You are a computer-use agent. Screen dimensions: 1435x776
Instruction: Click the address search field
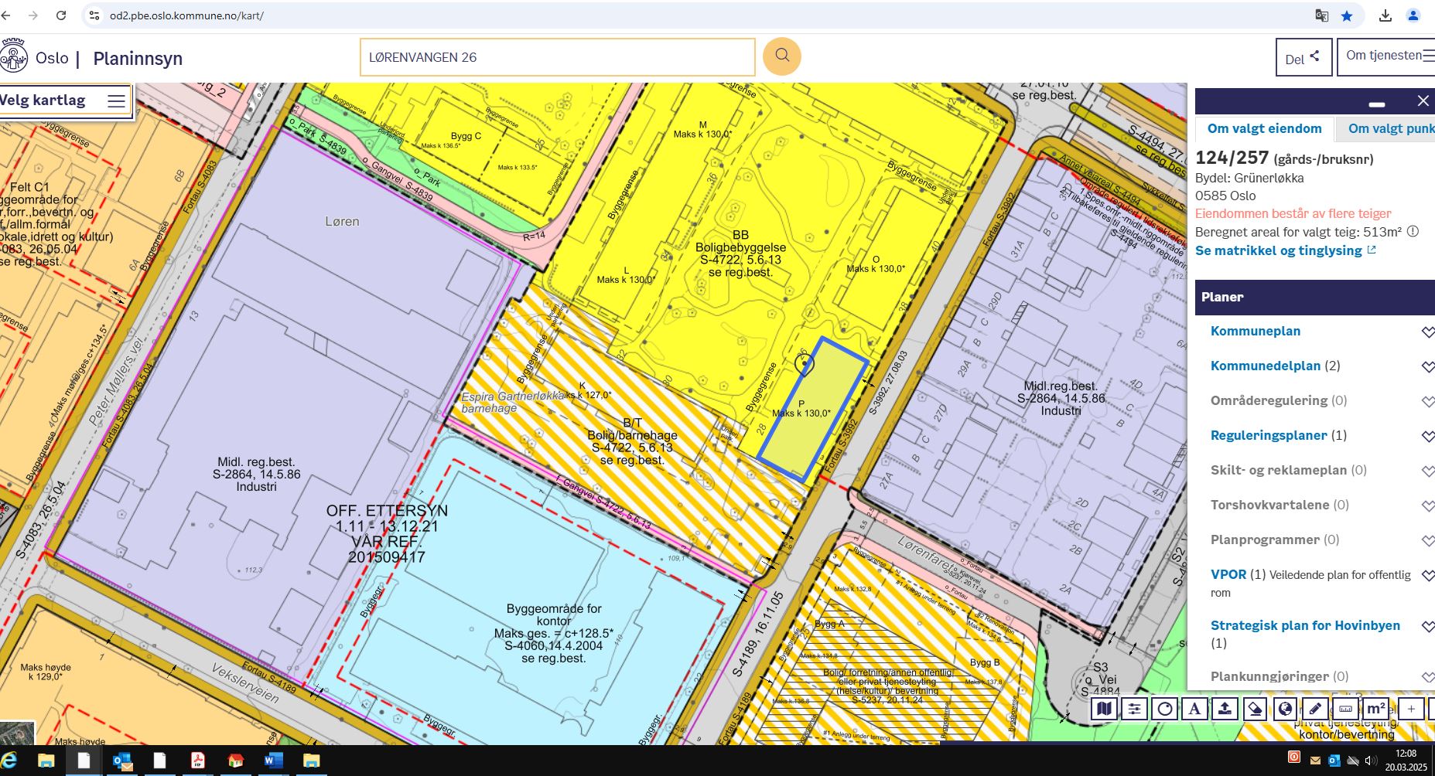pos(557,57)
